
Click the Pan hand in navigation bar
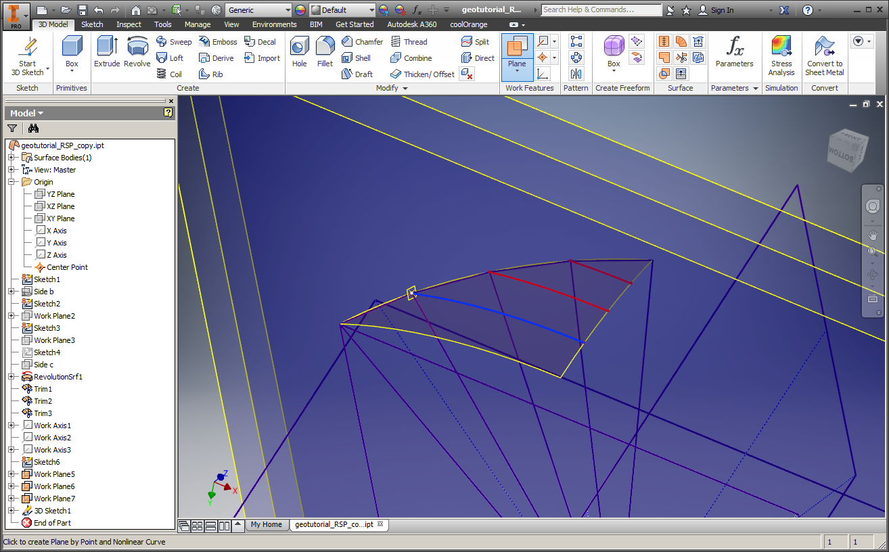click(x=872, y=235)
